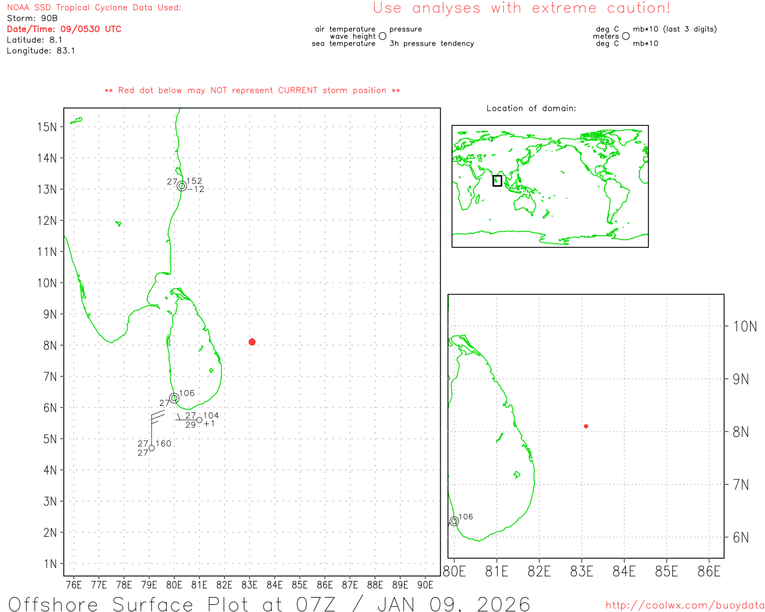Select the station circle labeled 106 on main map
Screen dimensions: 765x612
pos(174,398)
